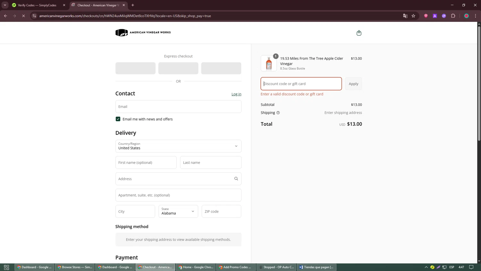Click the ESP keyboard language indicator

[x=451, y=267]
